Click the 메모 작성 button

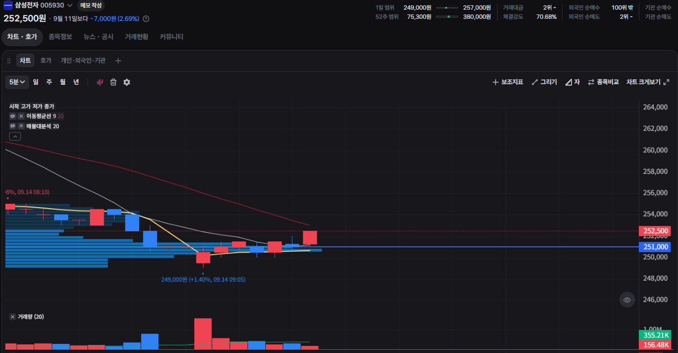click(91, 5)
